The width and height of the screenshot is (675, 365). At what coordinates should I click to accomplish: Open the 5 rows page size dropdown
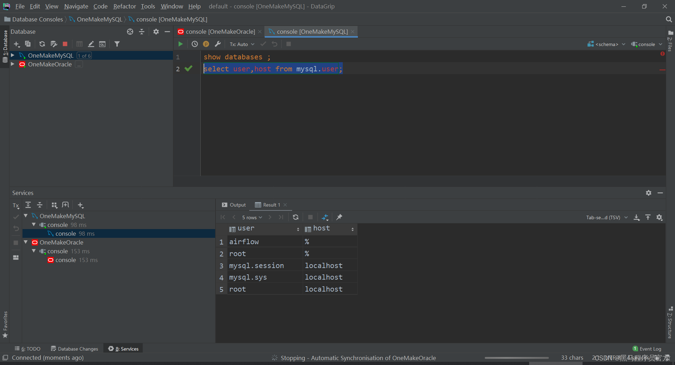point(252,217)
